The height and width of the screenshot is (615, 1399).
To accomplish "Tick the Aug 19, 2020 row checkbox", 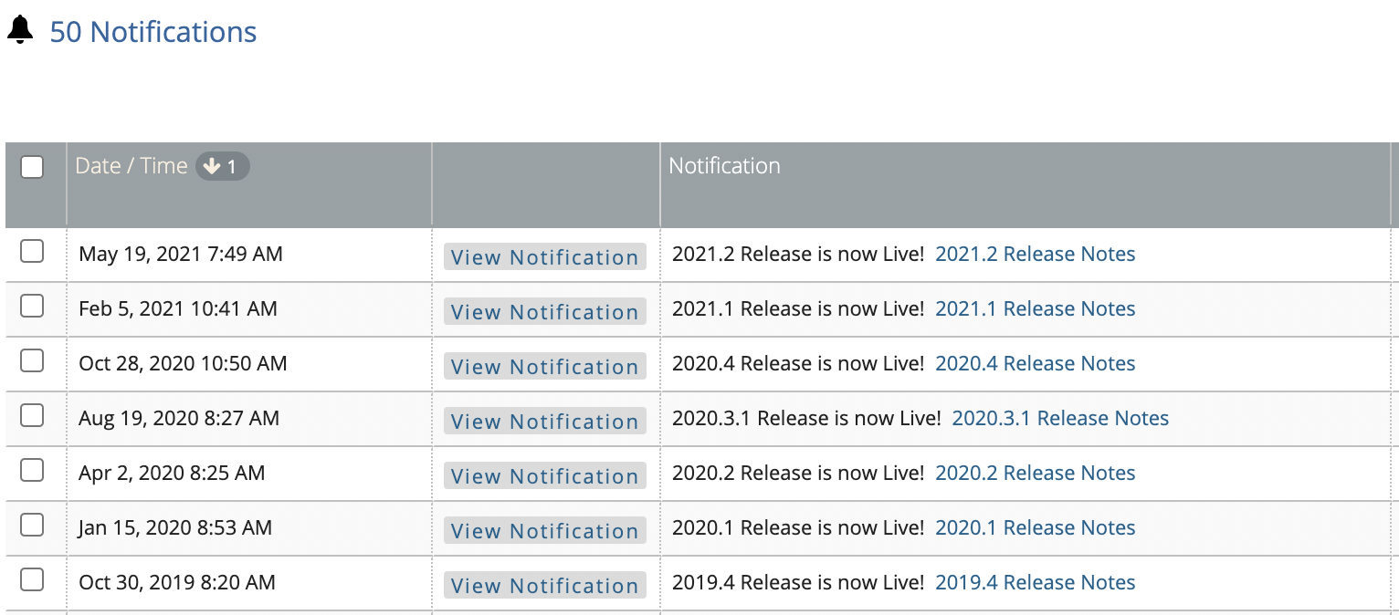I will pos(32,415).
